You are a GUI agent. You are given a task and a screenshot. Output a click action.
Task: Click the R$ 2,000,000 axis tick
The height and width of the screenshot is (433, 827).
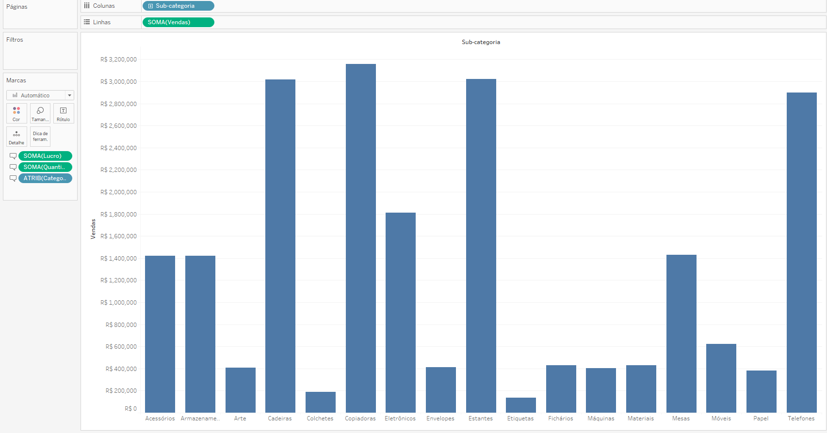click(119, 192)
